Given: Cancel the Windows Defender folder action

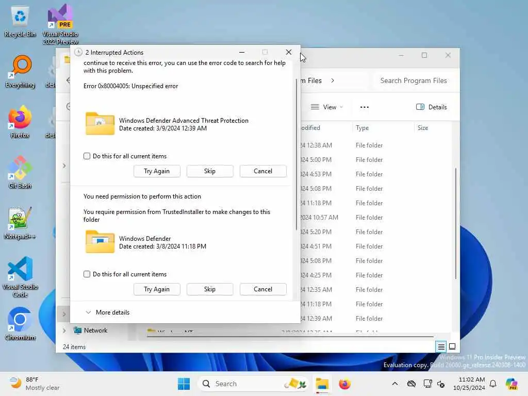Looking at the screenshot, I should (263, 289).
